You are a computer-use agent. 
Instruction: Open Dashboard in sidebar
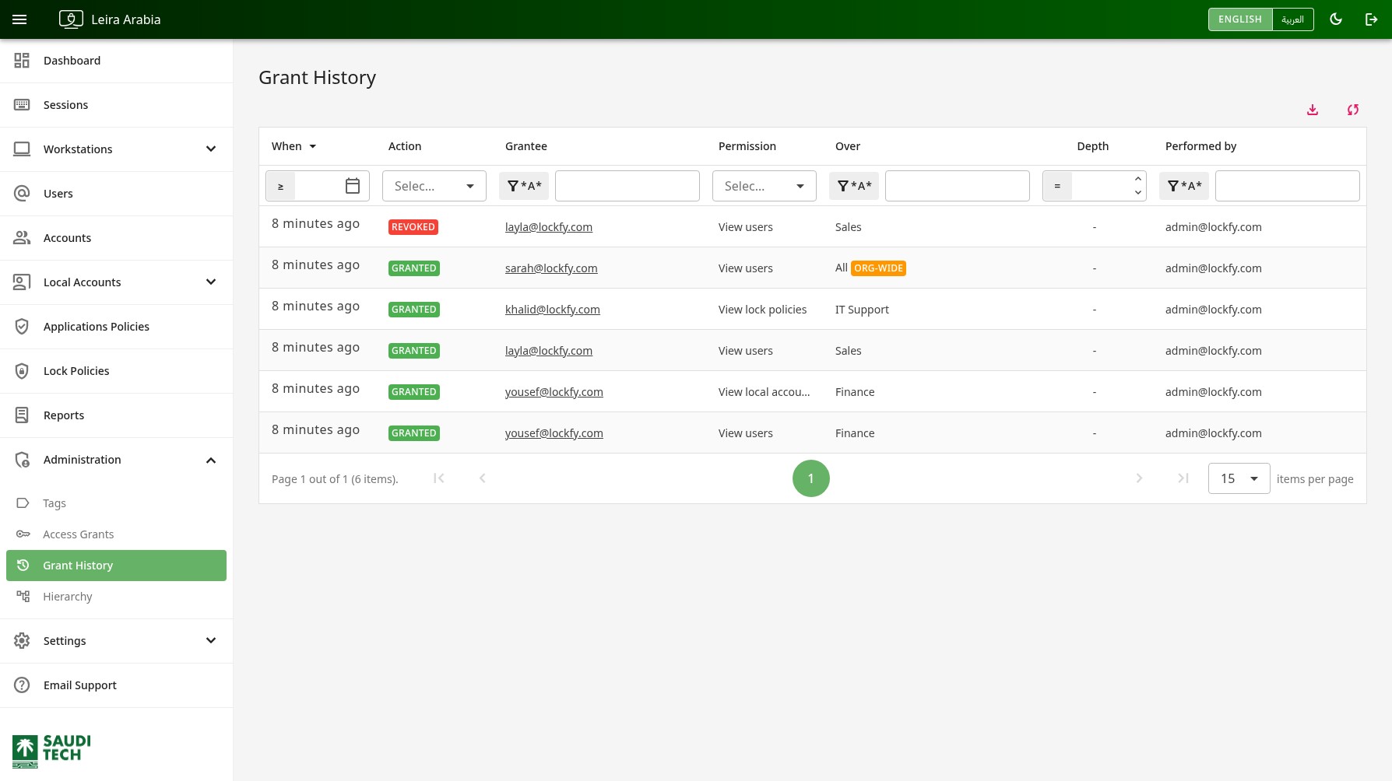(116, 61)
